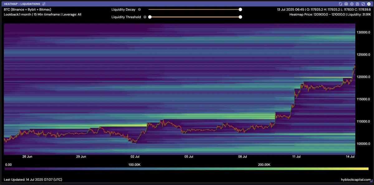
Task: Expand the heatmap panel to fullscreen
Action: (x=362, y=4)
